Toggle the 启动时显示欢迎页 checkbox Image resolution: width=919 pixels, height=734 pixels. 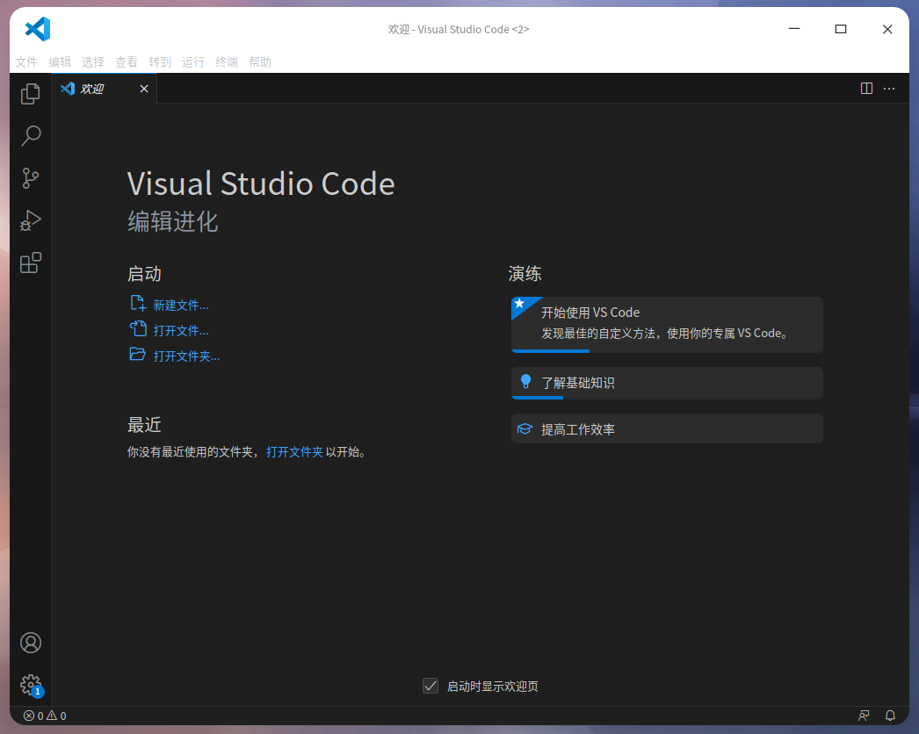pos(431,687)
